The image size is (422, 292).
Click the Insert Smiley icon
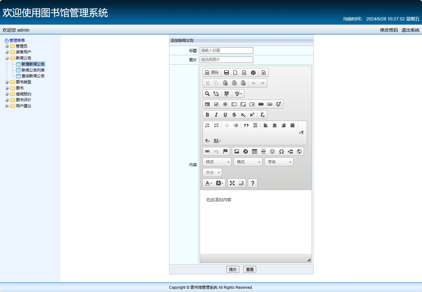[272, 151]
